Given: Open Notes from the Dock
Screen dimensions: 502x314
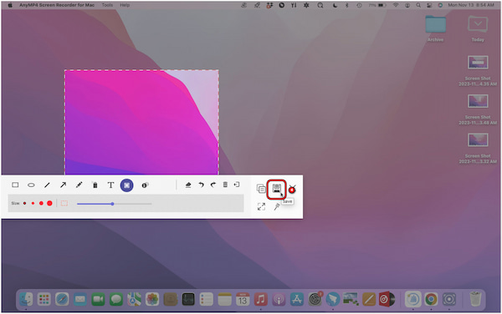Looking at the screenshot, I should pos(224,299).
